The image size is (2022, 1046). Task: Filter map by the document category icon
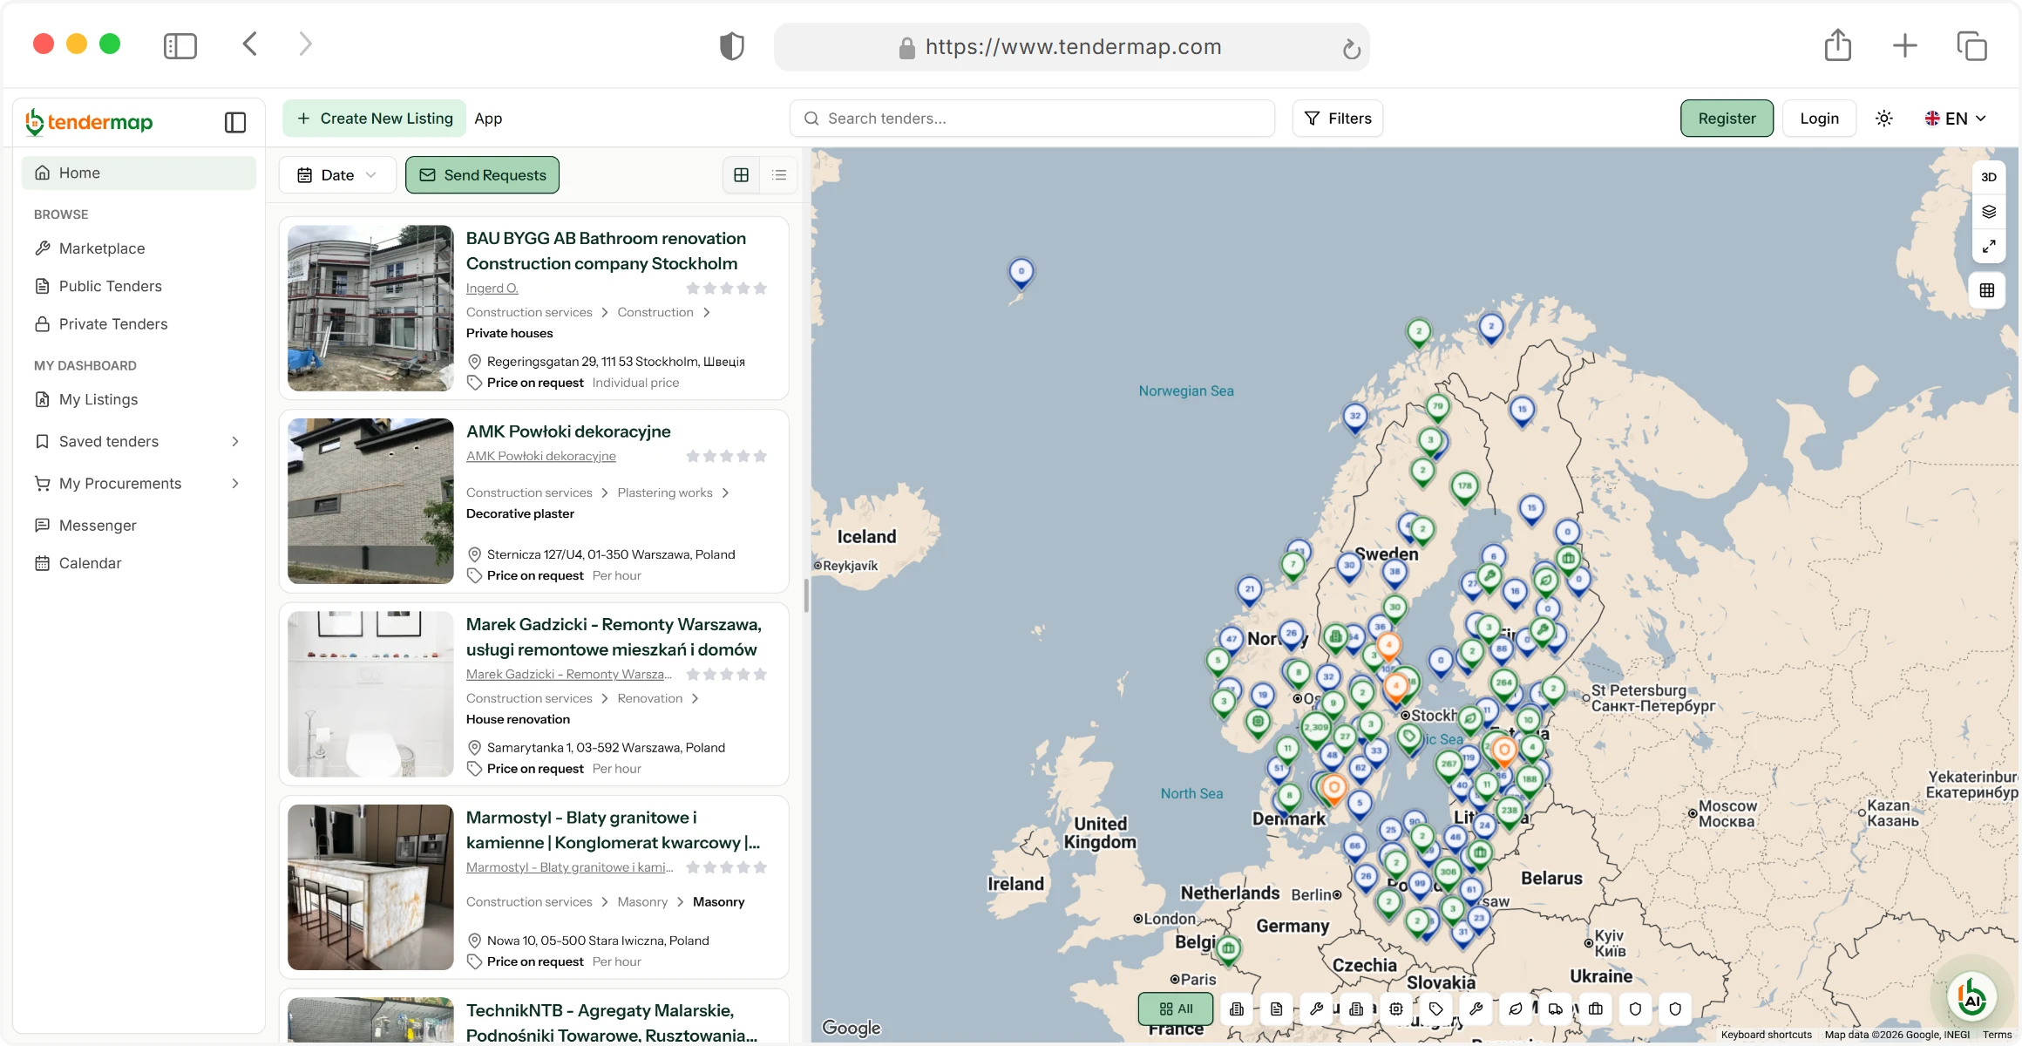click(1277, 1009)
